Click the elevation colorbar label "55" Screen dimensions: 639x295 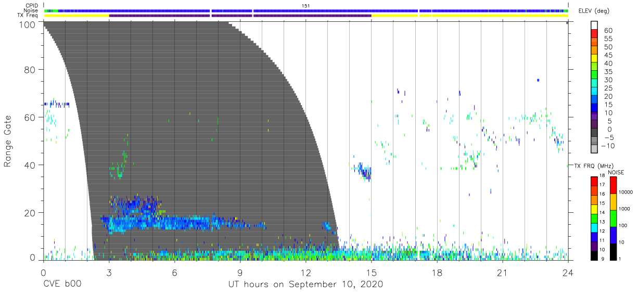click(608, 39)
